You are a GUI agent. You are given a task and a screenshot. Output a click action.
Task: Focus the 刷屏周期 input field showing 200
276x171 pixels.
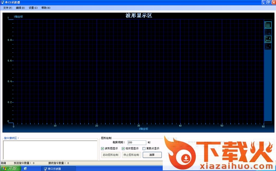pos(137,143)
